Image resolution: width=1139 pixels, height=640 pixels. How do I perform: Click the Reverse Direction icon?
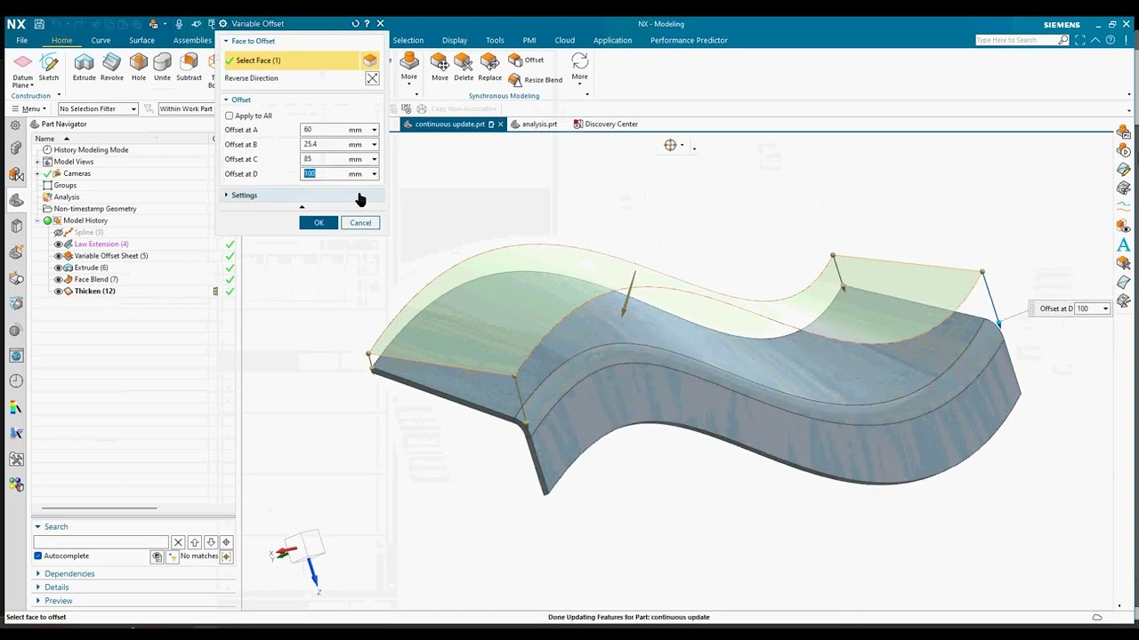[x=372, y=78]
